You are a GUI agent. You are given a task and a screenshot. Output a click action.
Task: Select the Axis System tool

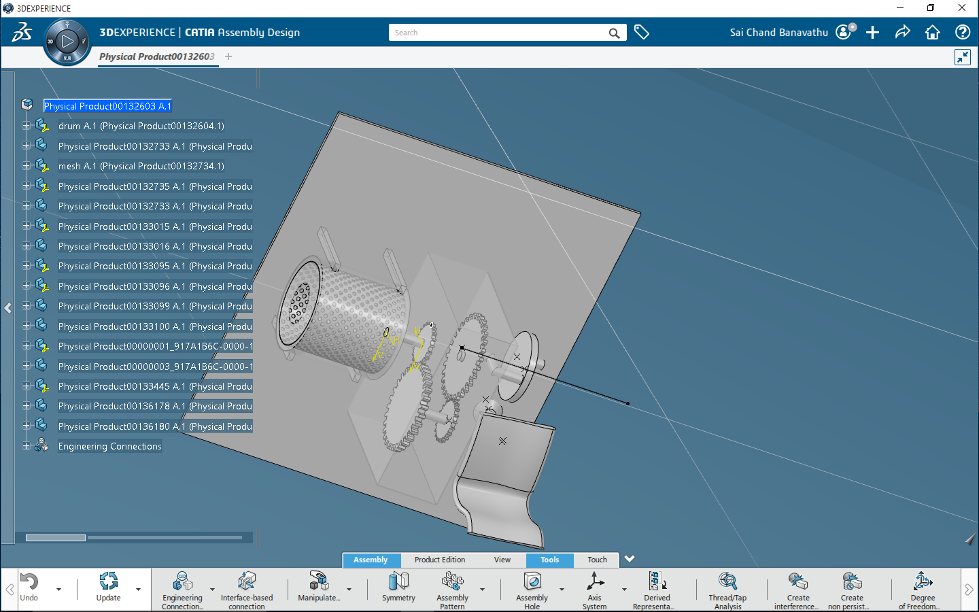(x=595, y=590)
